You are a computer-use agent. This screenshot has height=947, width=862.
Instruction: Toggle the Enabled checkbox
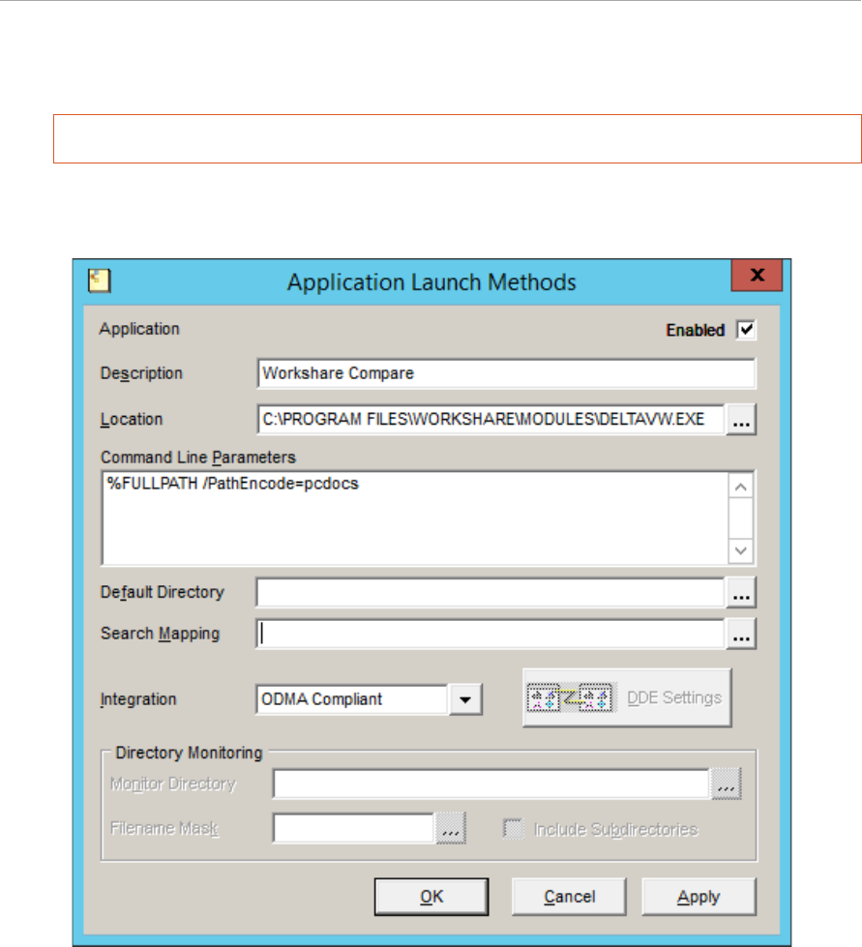click(746, 330)
